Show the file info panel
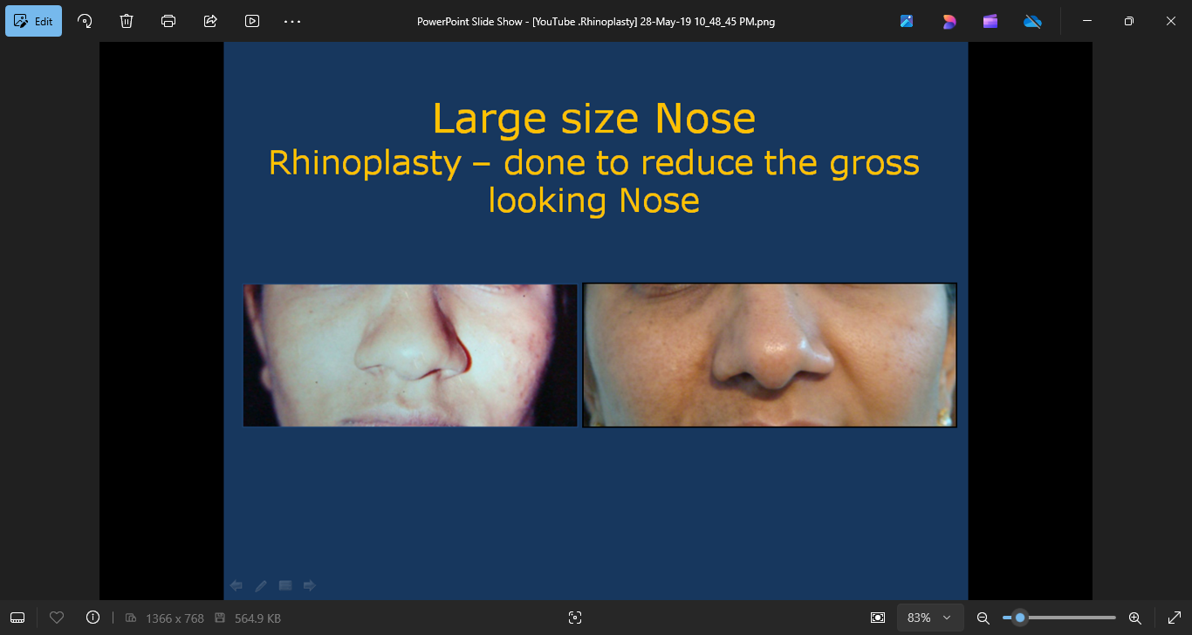This screenshot has width=1192, height=635. [92, 618]
